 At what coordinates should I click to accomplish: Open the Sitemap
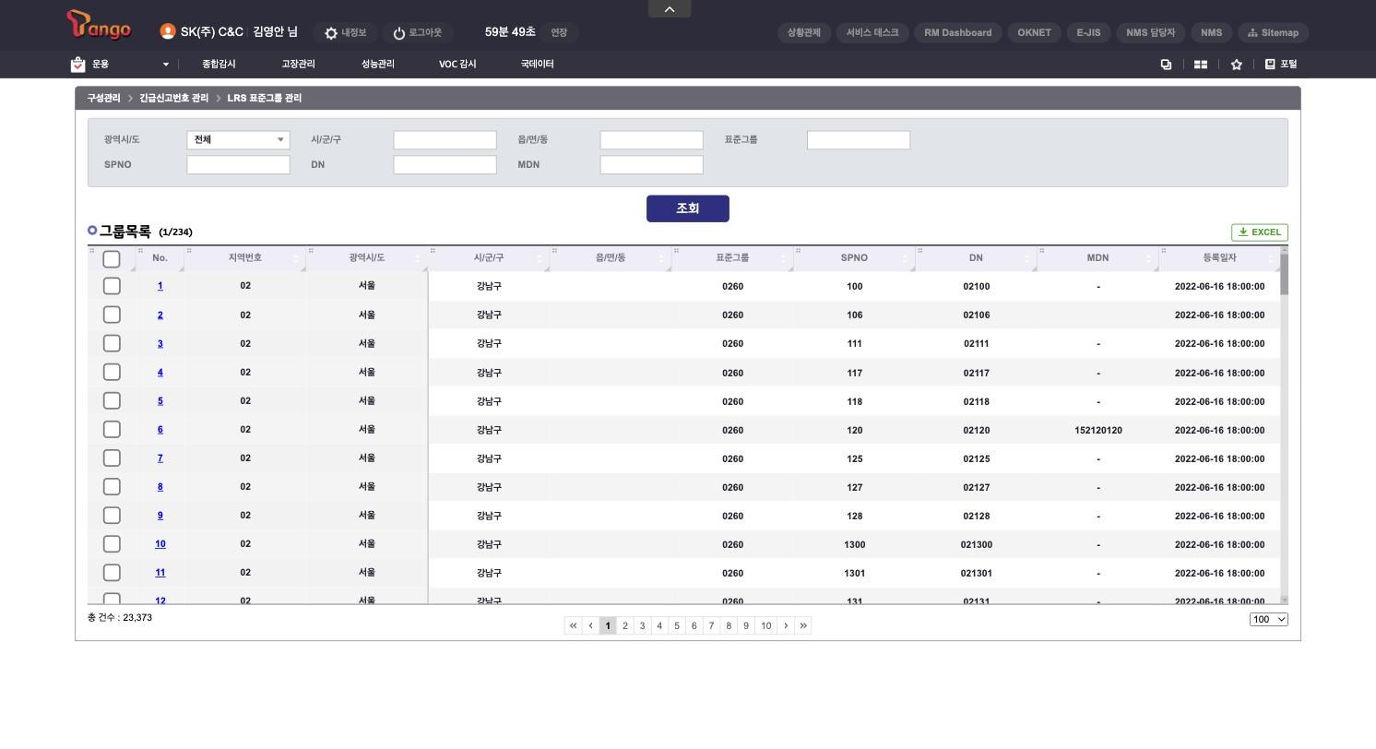(1273, 32)
